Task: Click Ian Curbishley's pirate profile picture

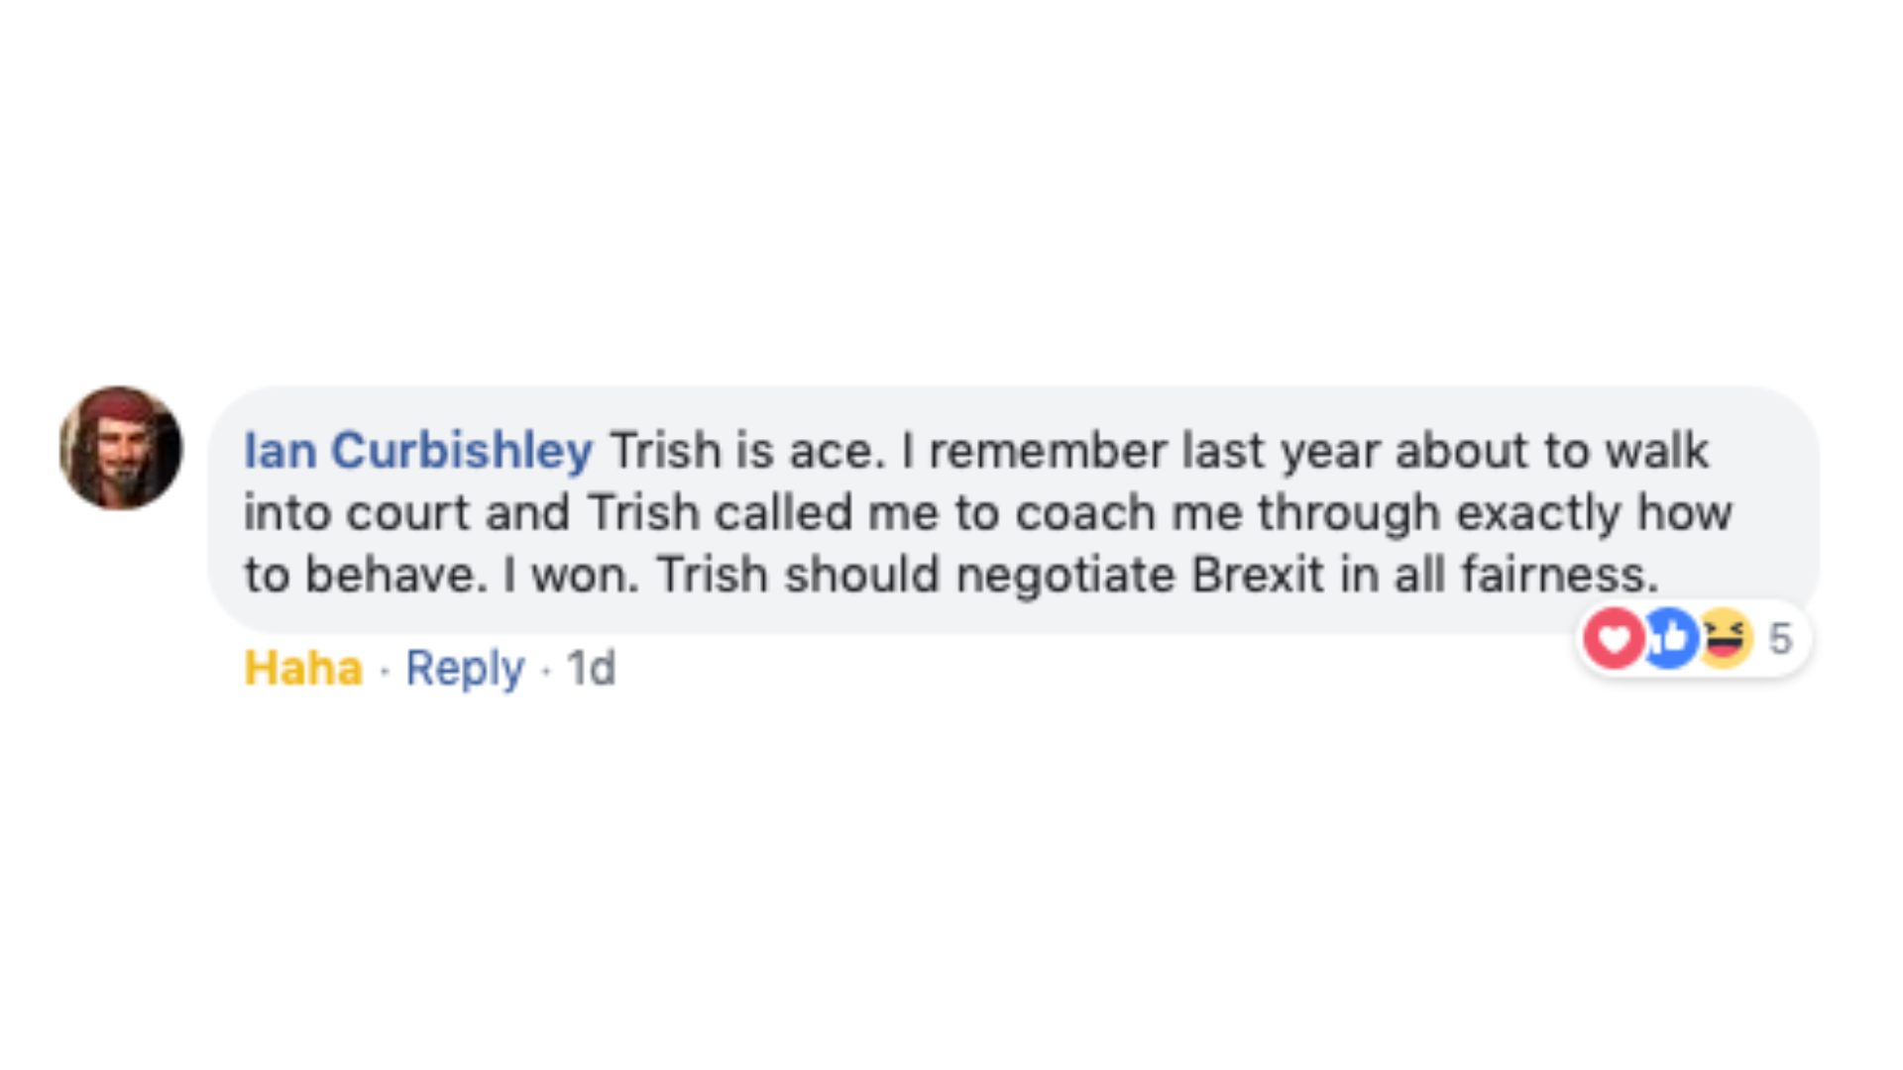Action: [121, 449]
